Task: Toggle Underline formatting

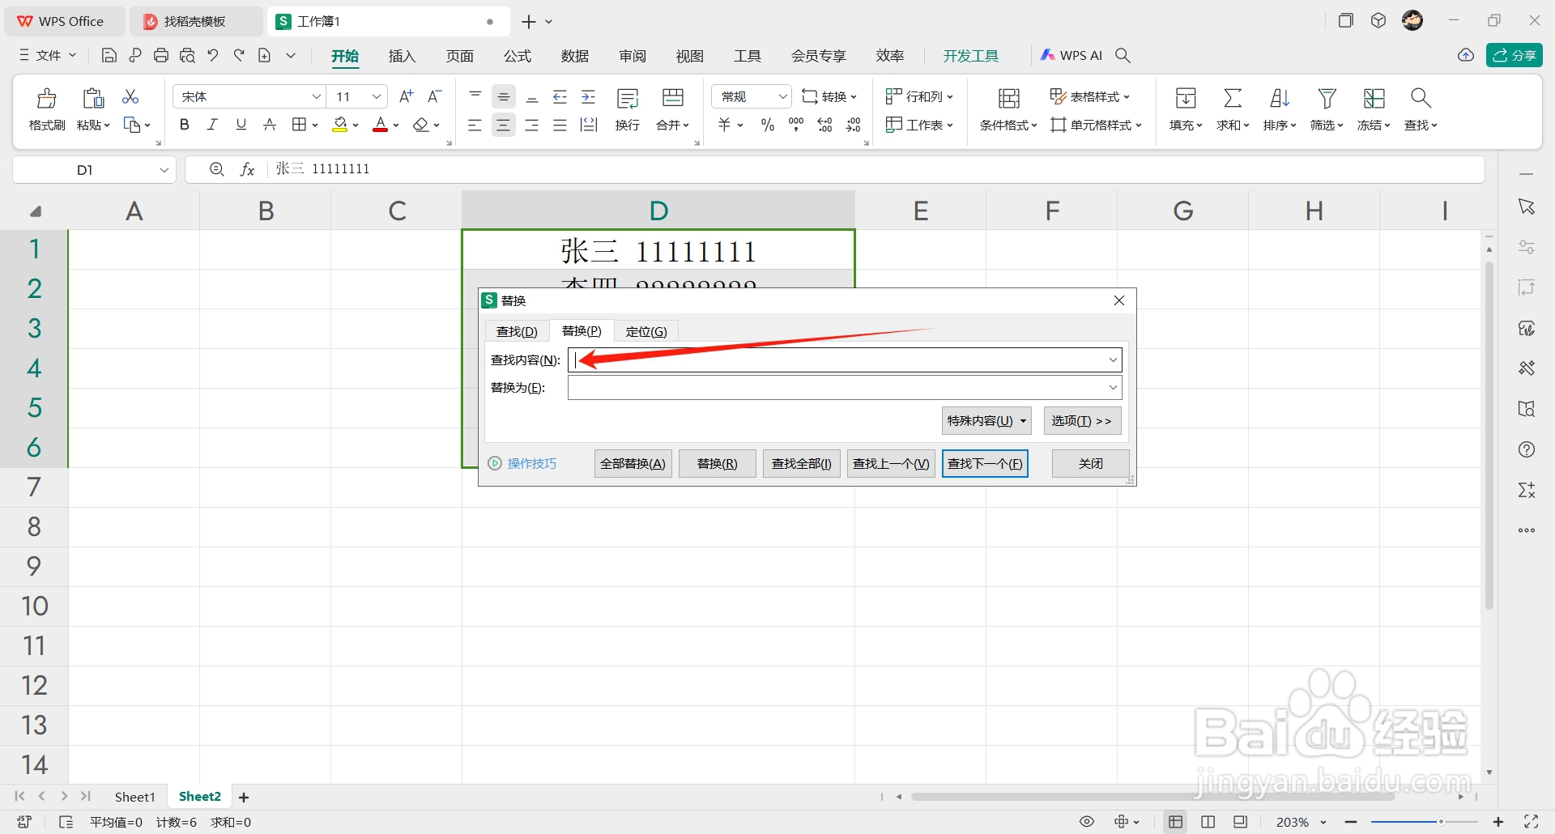Action: click(241, 125)
